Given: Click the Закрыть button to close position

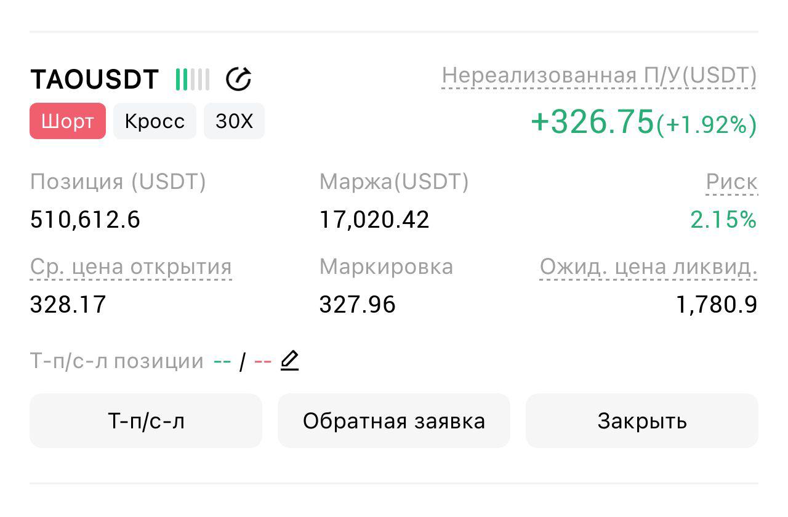Looking at the screenshot, I should [x=641, y=421].
